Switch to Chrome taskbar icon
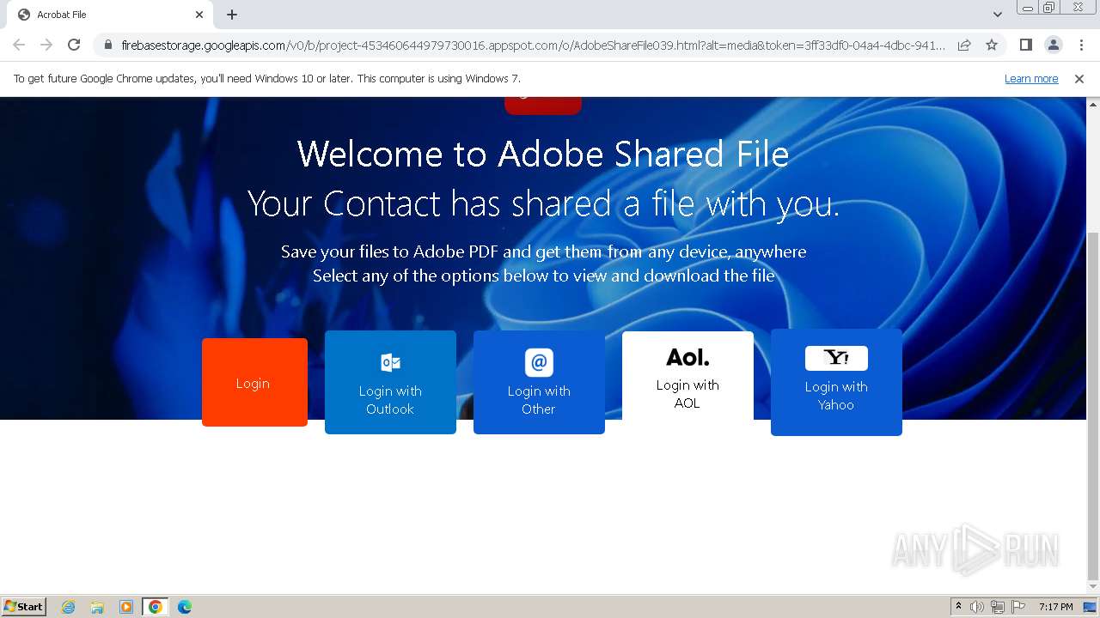1100x618 pixels. 155,607
